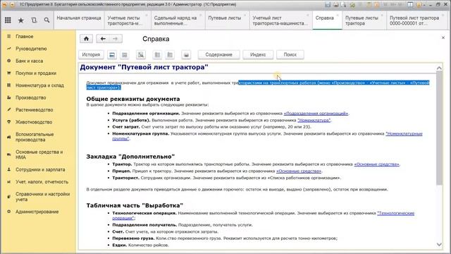The image size is (451, 254).
Task: Follow "Технологические операции" link
Action: pos(396,213)
